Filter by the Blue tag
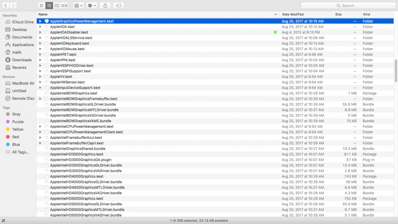 point(13,145)
